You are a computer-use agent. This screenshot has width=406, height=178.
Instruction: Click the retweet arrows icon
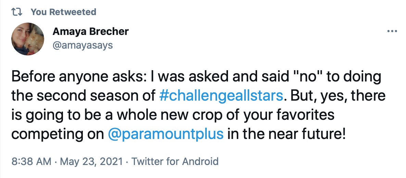pos(16,12)
